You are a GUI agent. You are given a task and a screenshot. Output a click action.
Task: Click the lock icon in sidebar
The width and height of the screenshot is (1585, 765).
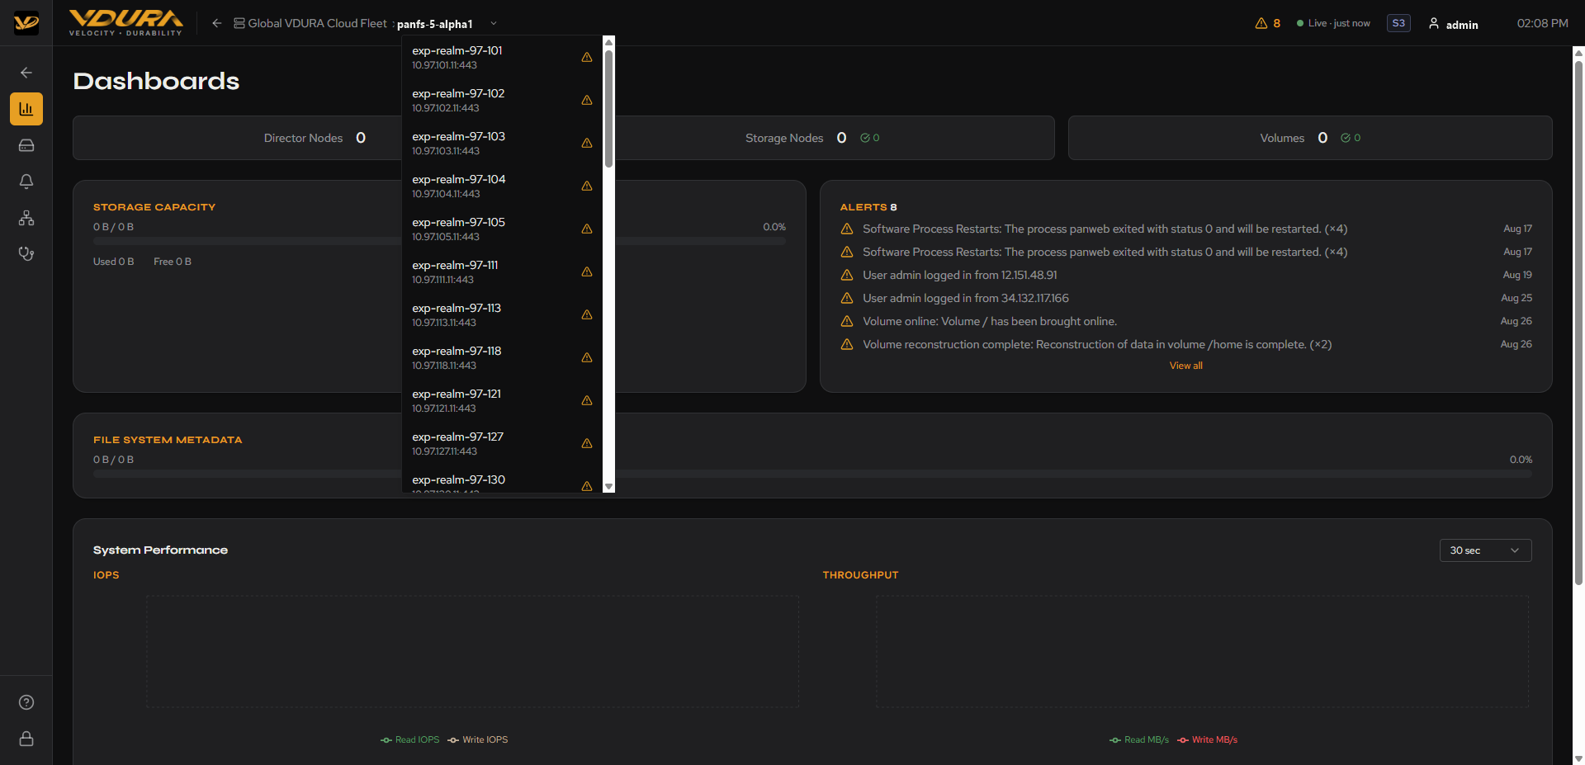coord(26,739)
